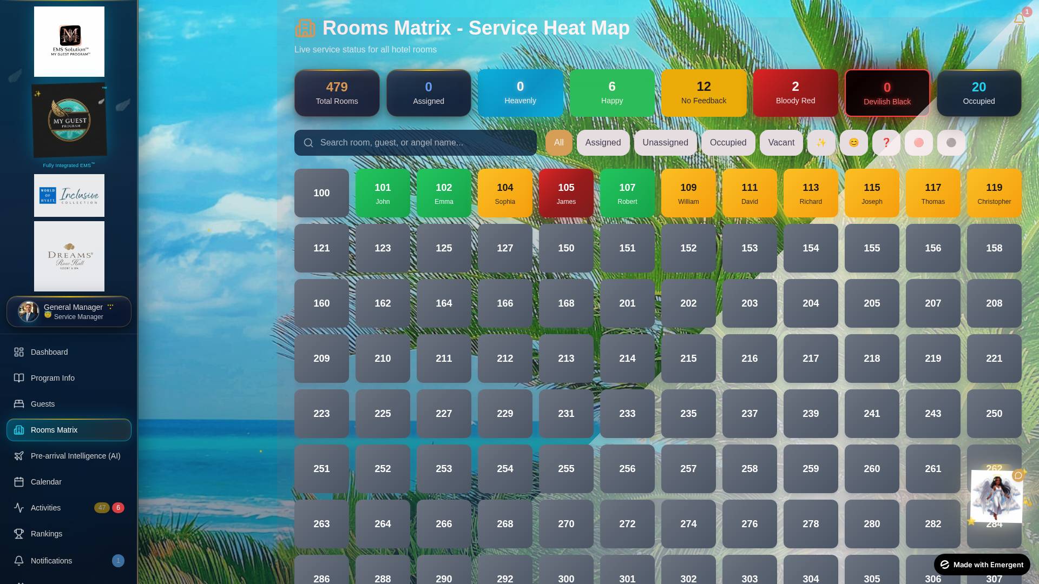The height and width of the screenshot is (584, 1039).
Task: Open room 100 tile
Action: (321, 193)
